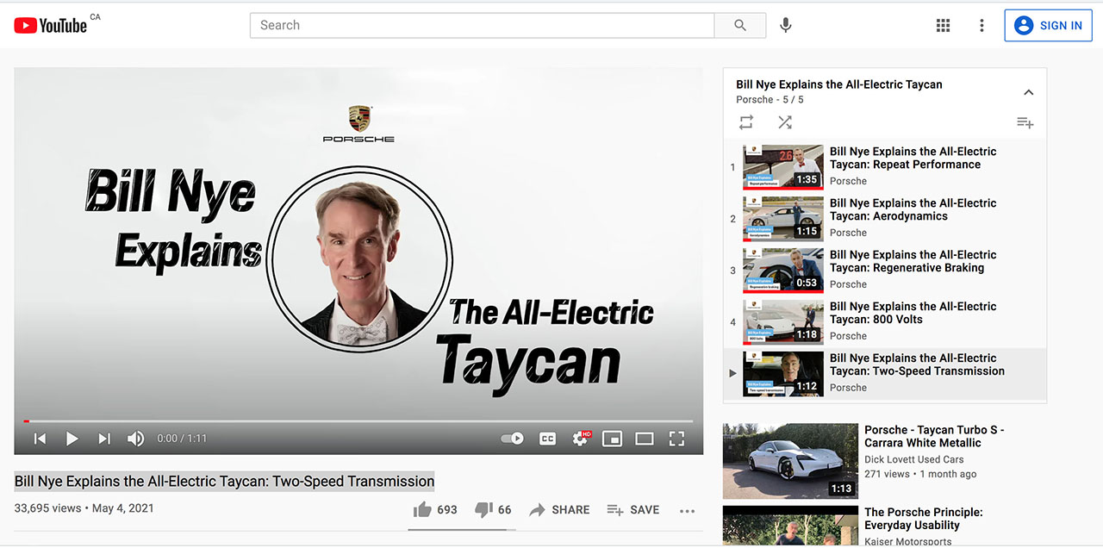Image resolution: width=1103 pixels, height=548 pixels.
Task: Visit the Dick Lovett Used Cars channel
Action: coord(914,460)
